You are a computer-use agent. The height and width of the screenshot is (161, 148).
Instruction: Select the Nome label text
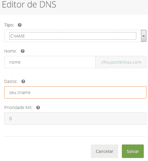(x=11, y=51)
